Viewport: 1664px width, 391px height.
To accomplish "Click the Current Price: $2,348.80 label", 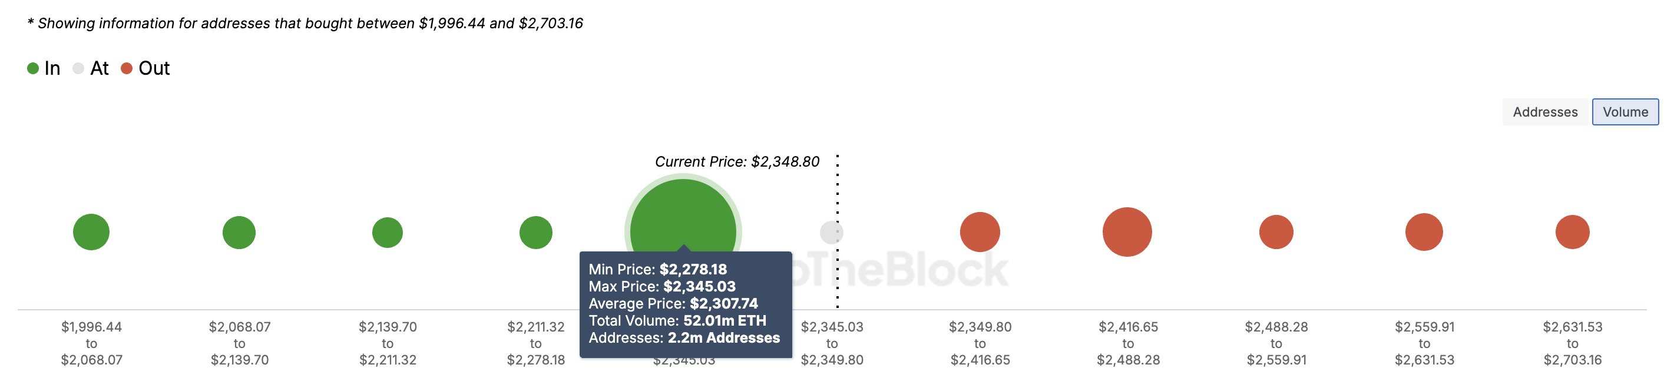I will 736,161.
